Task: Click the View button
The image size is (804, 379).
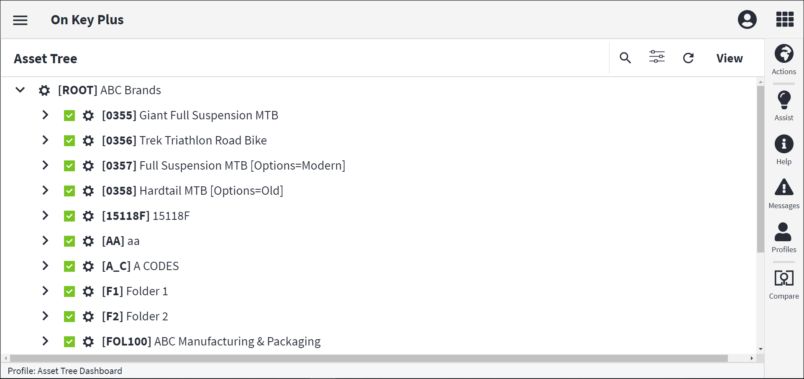Action: (x=729, y=58)
